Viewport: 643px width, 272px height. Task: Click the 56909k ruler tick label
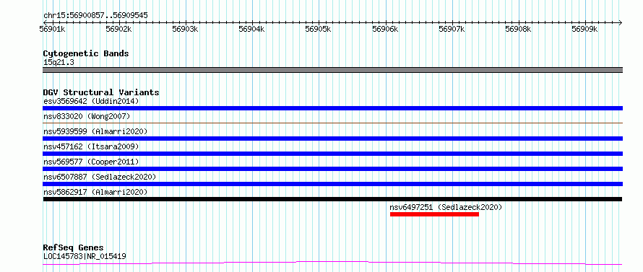[584, 29]
